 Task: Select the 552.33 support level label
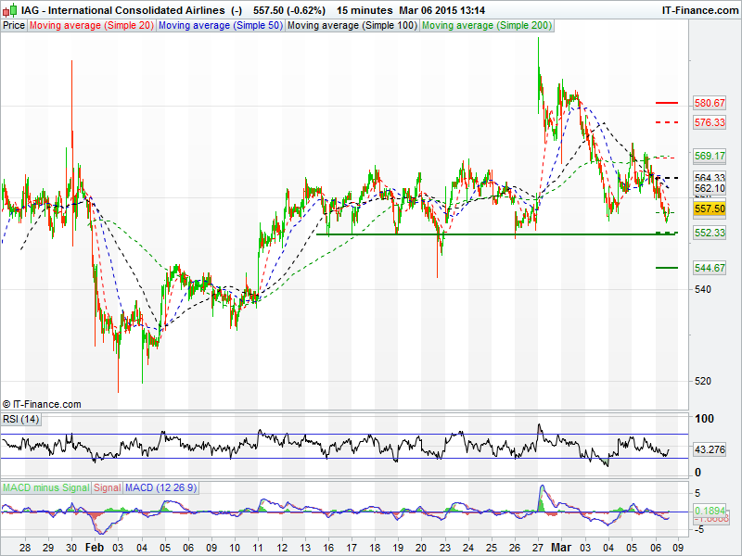710,233
